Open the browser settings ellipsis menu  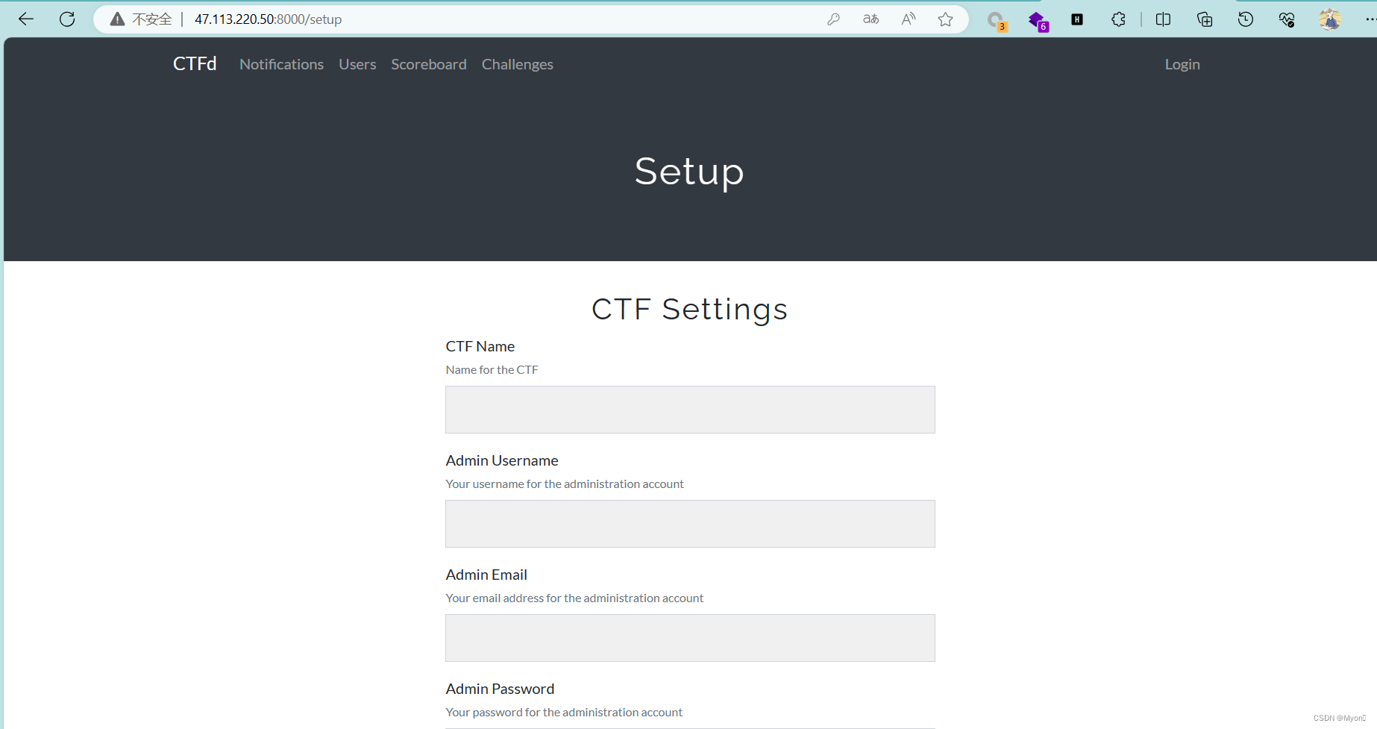(x=1371, y=19)
